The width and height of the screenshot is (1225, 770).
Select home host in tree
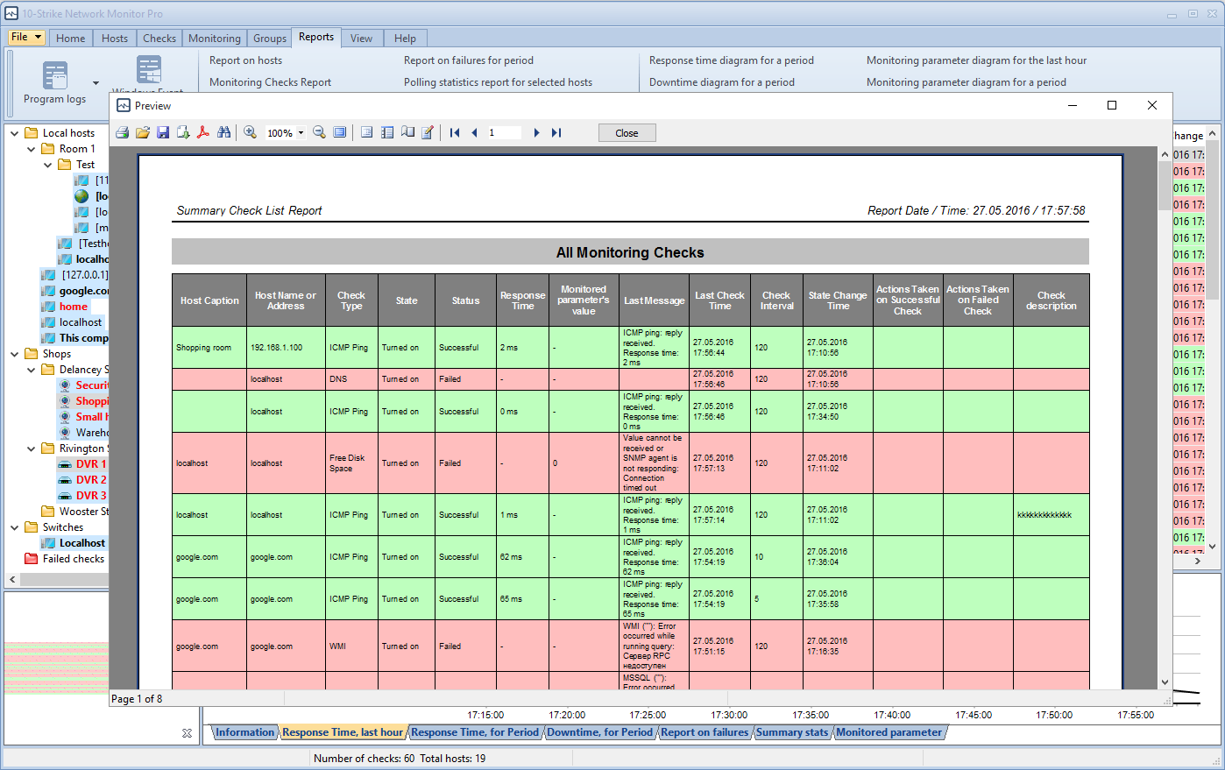pos(74,307)
